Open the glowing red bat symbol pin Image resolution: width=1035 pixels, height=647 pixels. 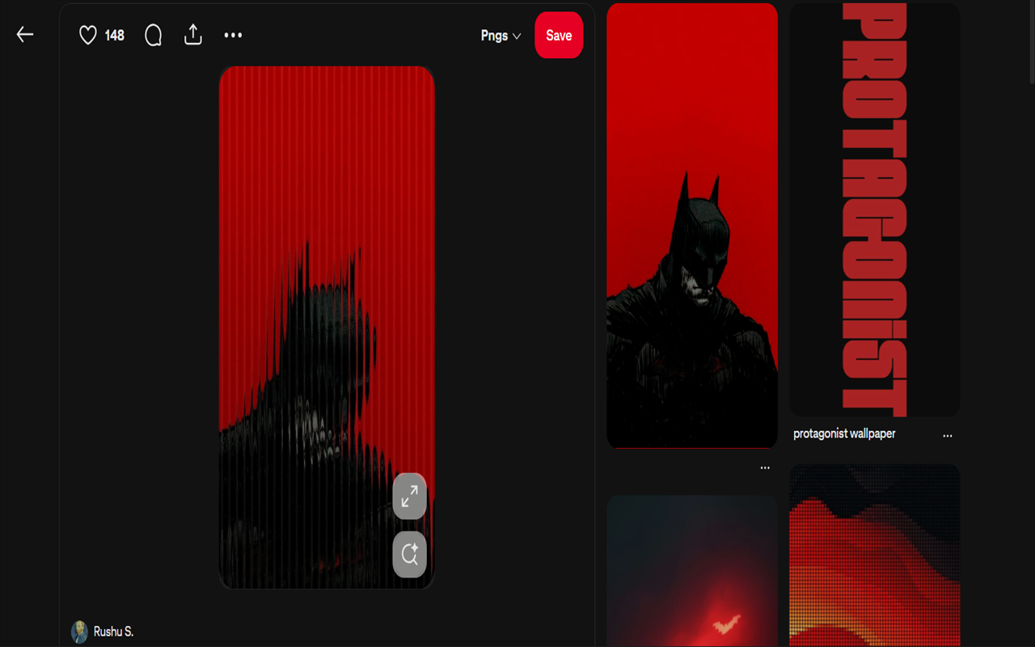coord(692,571)
